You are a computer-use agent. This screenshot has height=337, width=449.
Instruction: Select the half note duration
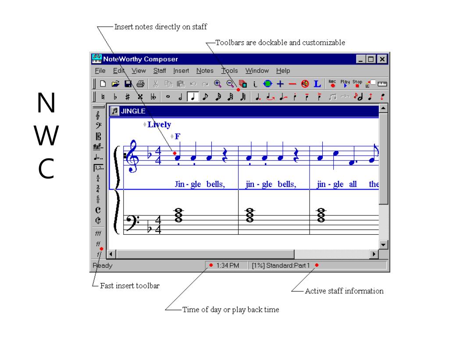click(x=180, y=97)
